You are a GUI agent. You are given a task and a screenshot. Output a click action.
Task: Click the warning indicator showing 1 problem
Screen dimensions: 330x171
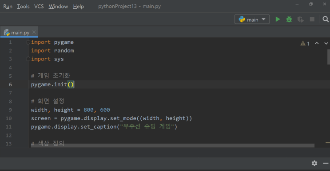[x=305, y=43]
